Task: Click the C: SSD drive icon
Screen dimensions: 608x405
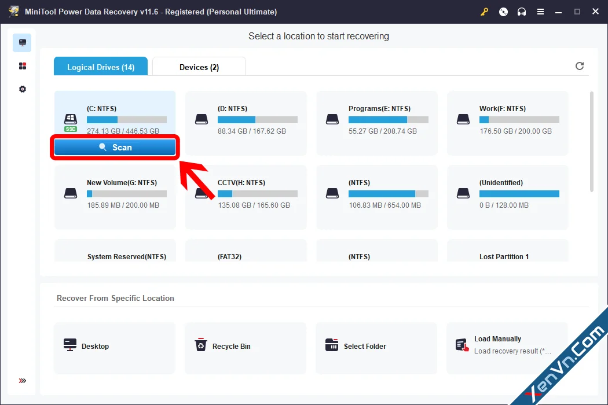Action: (71, 122)
